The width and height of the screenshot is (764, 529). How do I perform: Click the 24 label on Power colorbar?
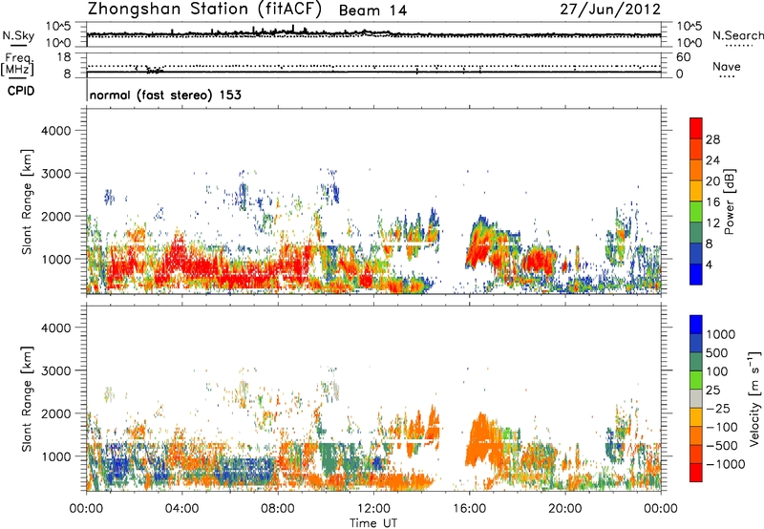coord(712,160)
